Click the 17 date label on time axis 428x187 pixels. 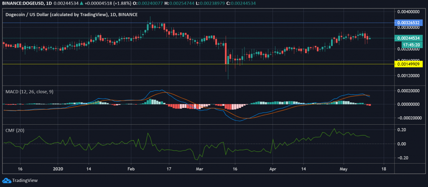click(x=169, y=169)
